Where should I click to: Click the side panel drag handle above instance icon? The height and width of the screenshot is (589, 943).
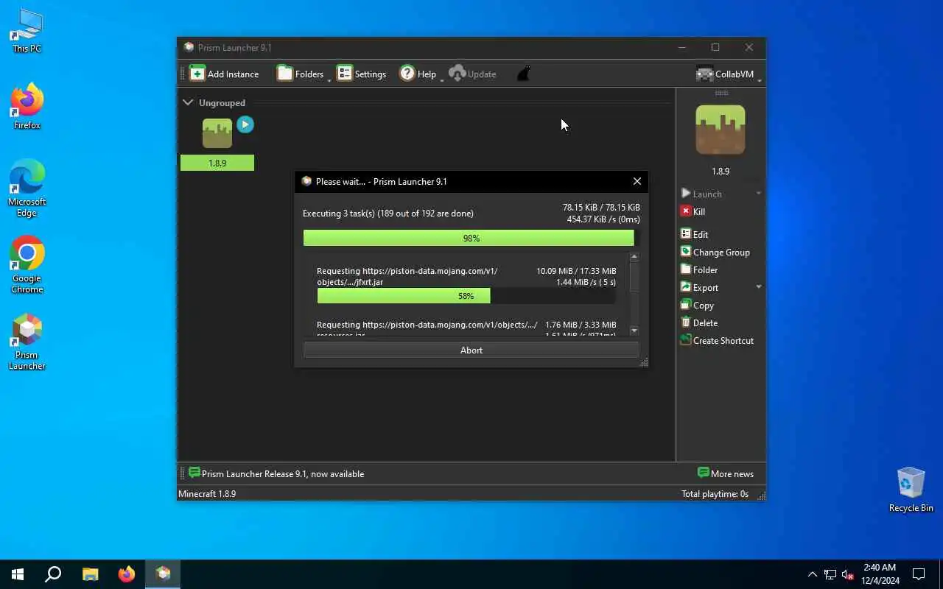pos(721,93)
